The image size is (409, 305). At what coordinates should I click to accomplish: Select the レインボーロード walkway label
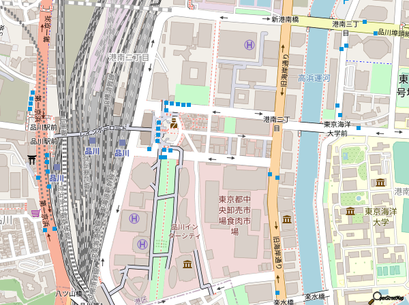point(103,129)
